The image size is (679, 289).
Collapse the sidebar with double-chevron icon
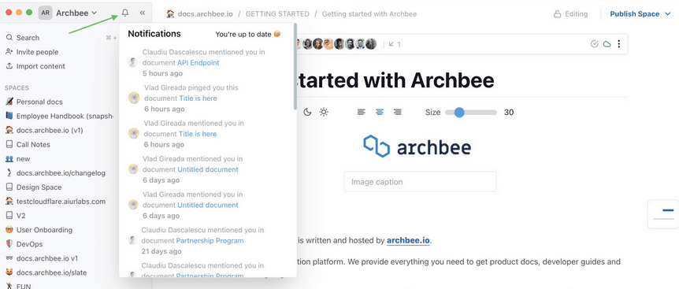pyautogui.click(x=143, y=13)
